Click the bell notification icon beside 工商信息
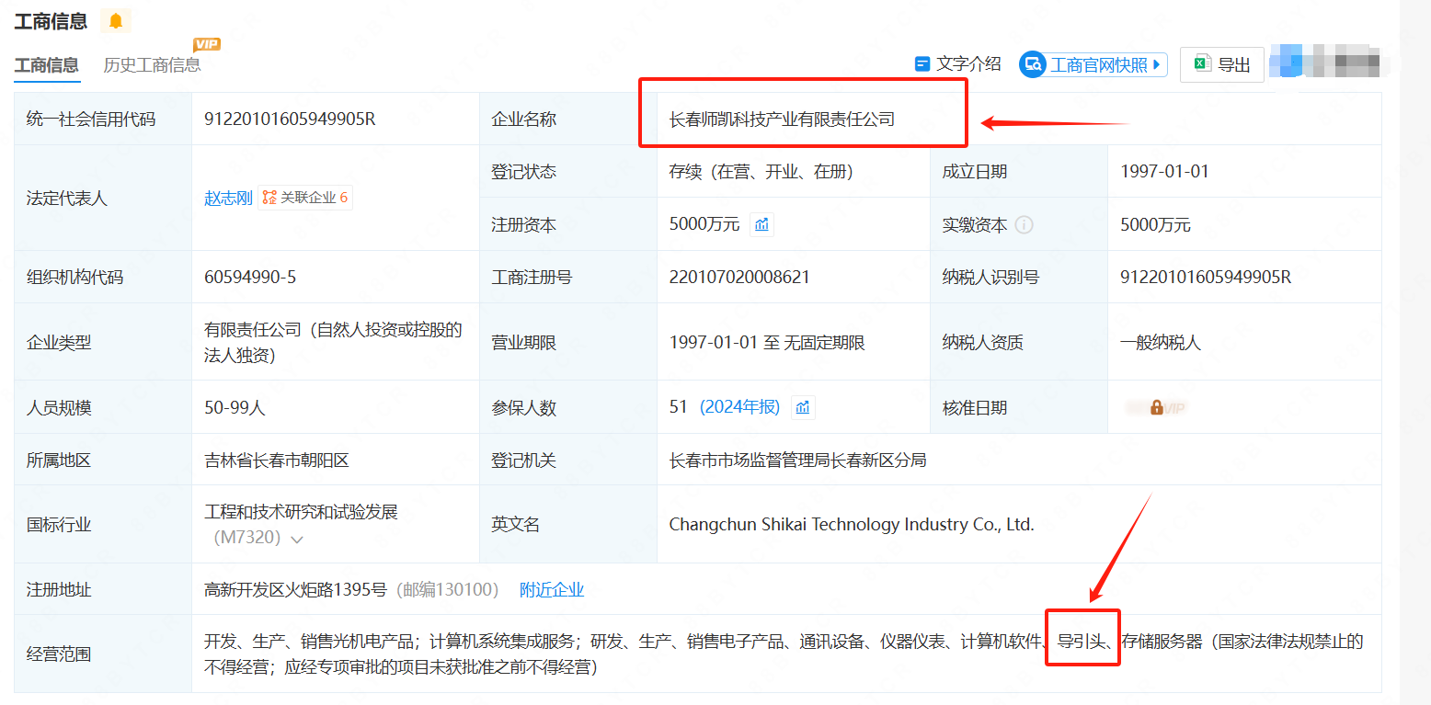 116,21
